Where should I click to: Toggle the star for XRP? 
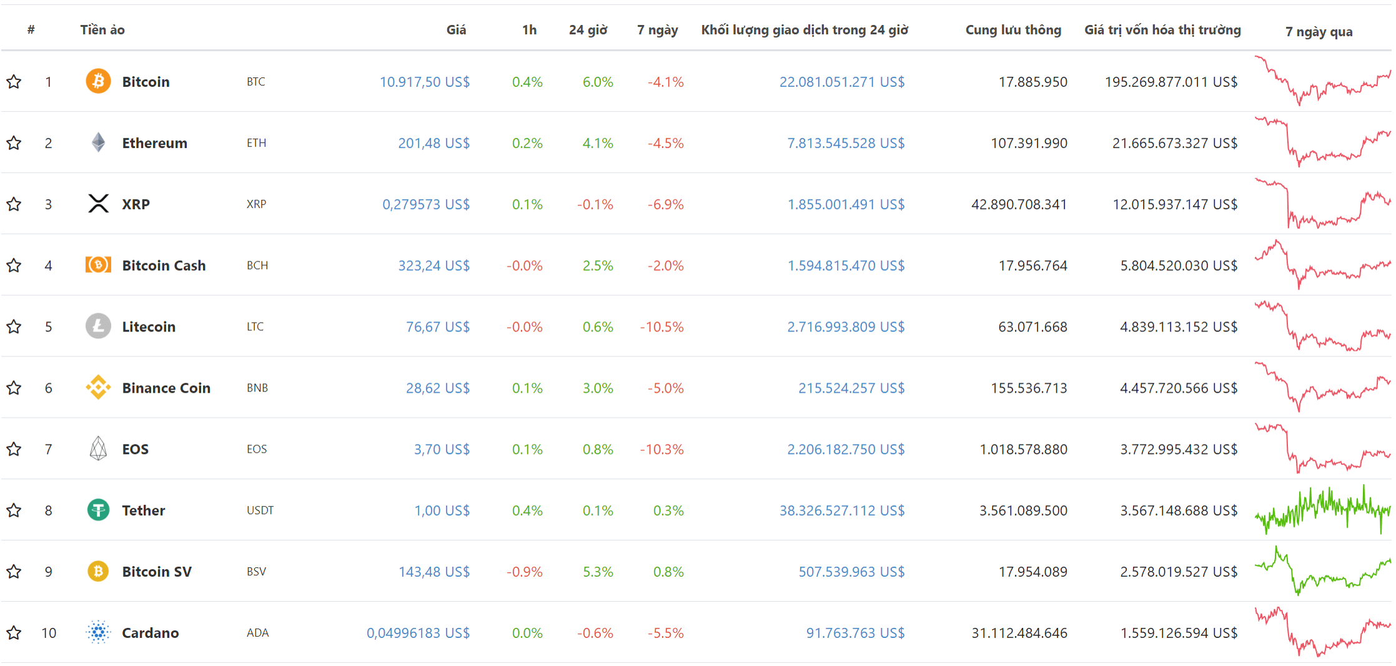point(14,203)
